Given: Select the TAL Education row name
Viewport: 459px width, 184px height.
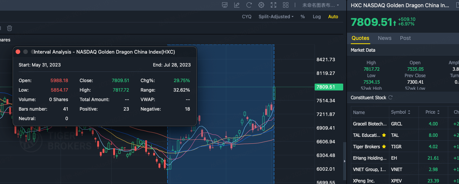Looking at the screenshot, I should pyautogui.click(x=366, y=135).
